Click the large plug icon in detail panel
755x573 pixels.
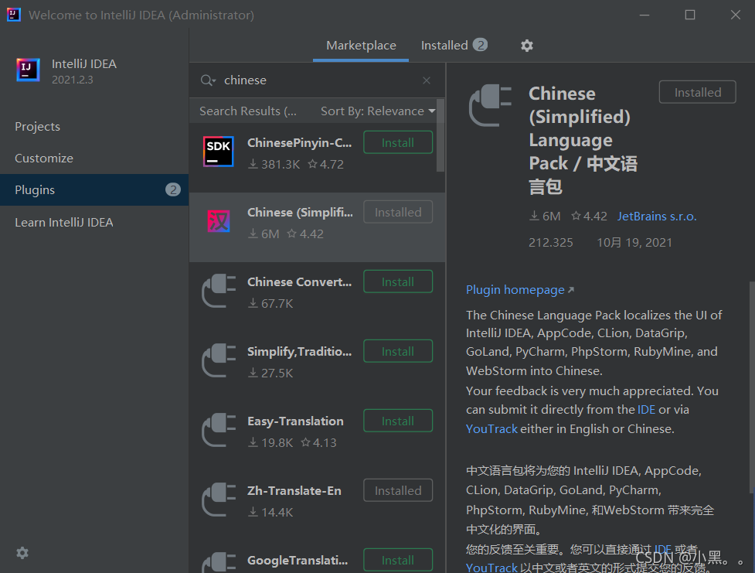[x=490, y=105]
